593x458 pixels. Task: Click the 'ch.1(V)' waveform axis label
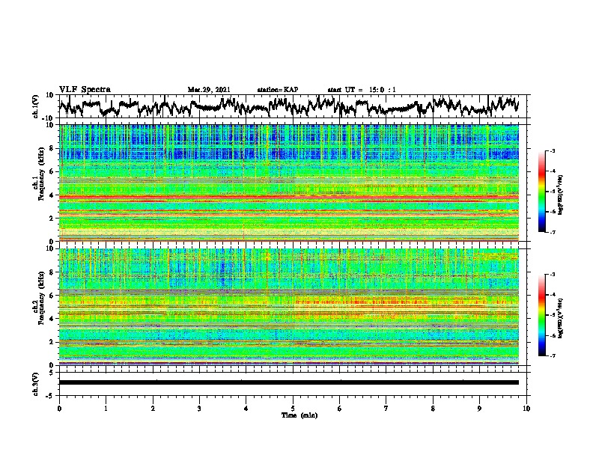click(x=36, y=106)
